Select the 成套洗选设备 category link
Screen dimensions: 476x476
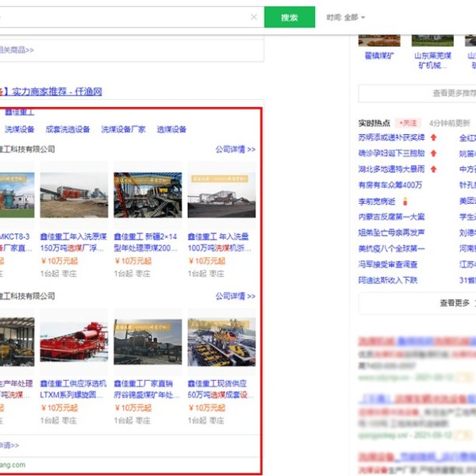point(67,129)
